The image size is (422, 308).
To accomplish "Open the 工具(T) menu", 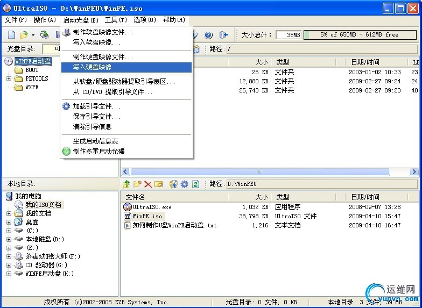I will (x=116, y=20).
